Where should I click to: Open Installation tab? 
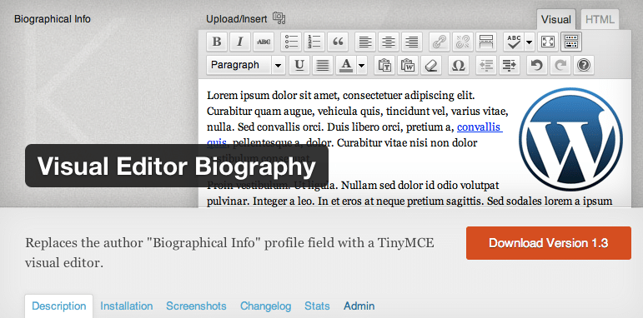(126, 306)
